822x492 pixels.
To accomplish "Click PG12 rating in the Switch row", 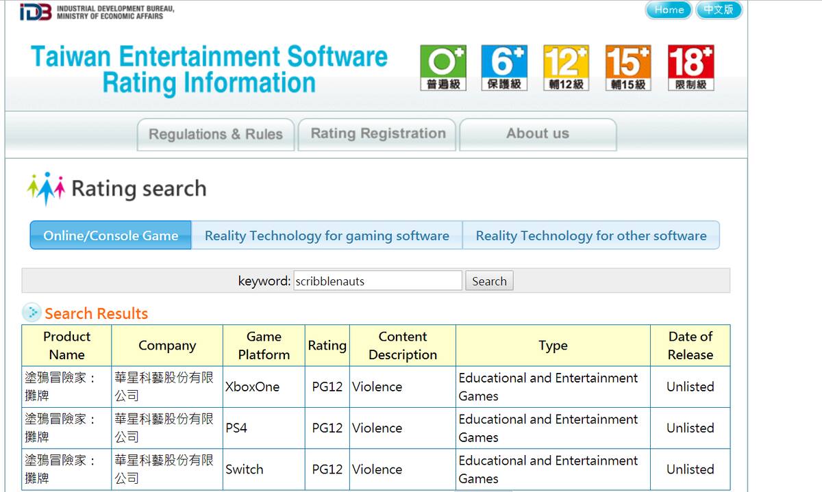I will pos(327,469).
